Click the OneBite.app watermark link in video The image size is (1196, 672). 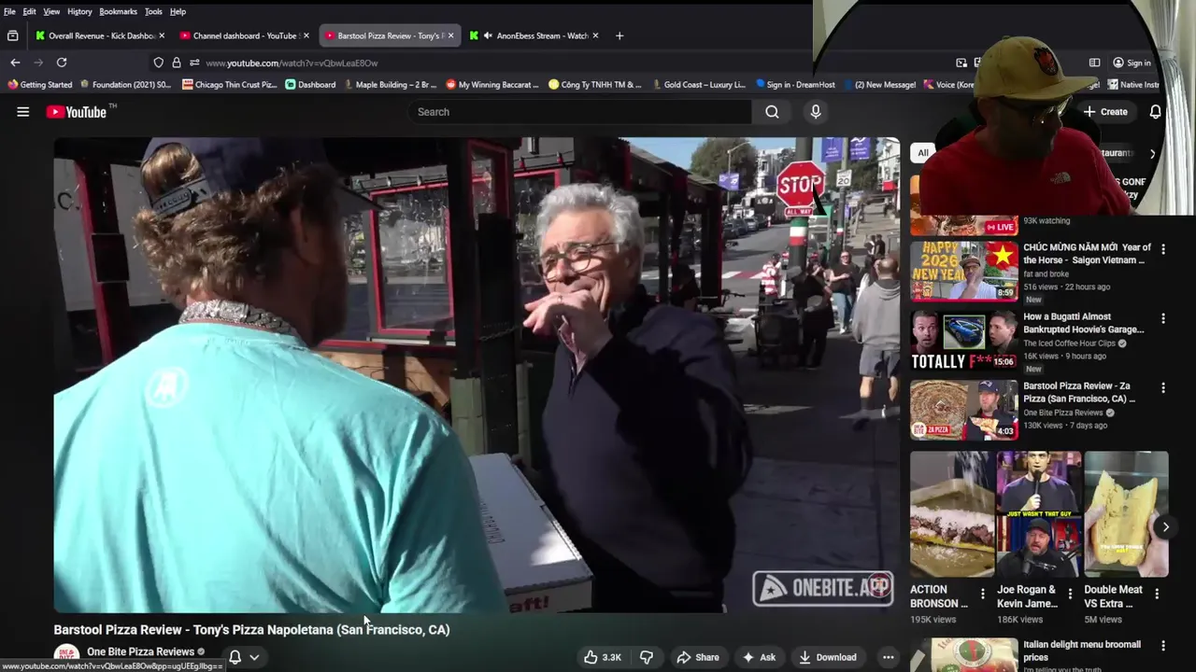pos(822,588)
